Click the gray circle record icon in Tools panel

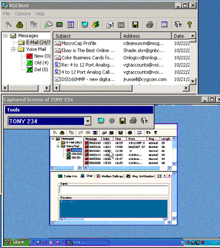(x=112, y=121)
